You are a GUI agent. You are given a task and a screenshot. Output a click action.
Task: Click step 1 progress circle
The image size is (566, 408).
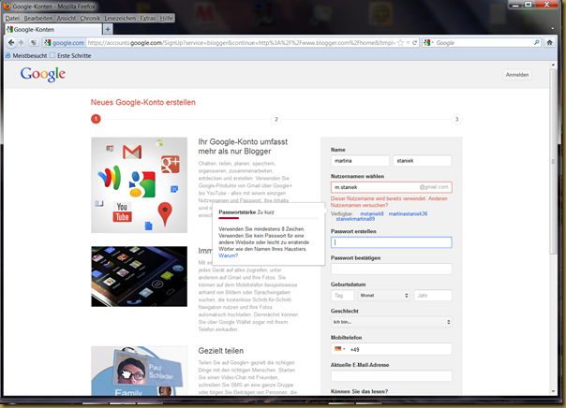[x=96, y=119]
